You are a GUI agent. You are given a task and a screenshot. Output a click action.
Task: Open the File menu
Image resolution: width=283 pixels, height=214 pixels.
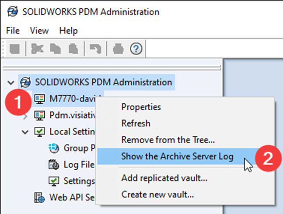[13, 30]
